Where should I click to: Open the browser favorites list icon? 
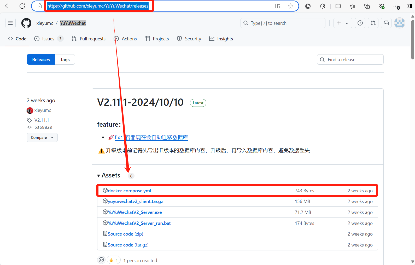coord(353,6)
